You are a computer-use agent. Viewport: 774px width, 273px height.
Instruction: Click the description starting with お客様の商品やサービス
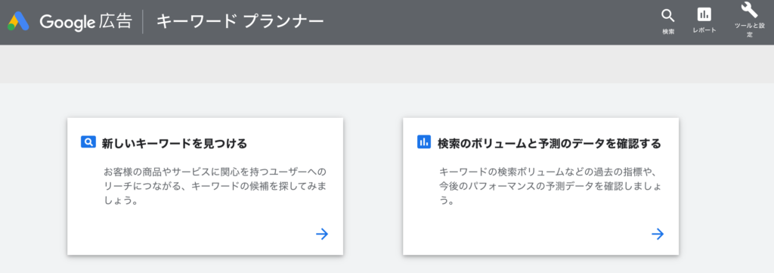pyautogui.click(x=215, y=187)
